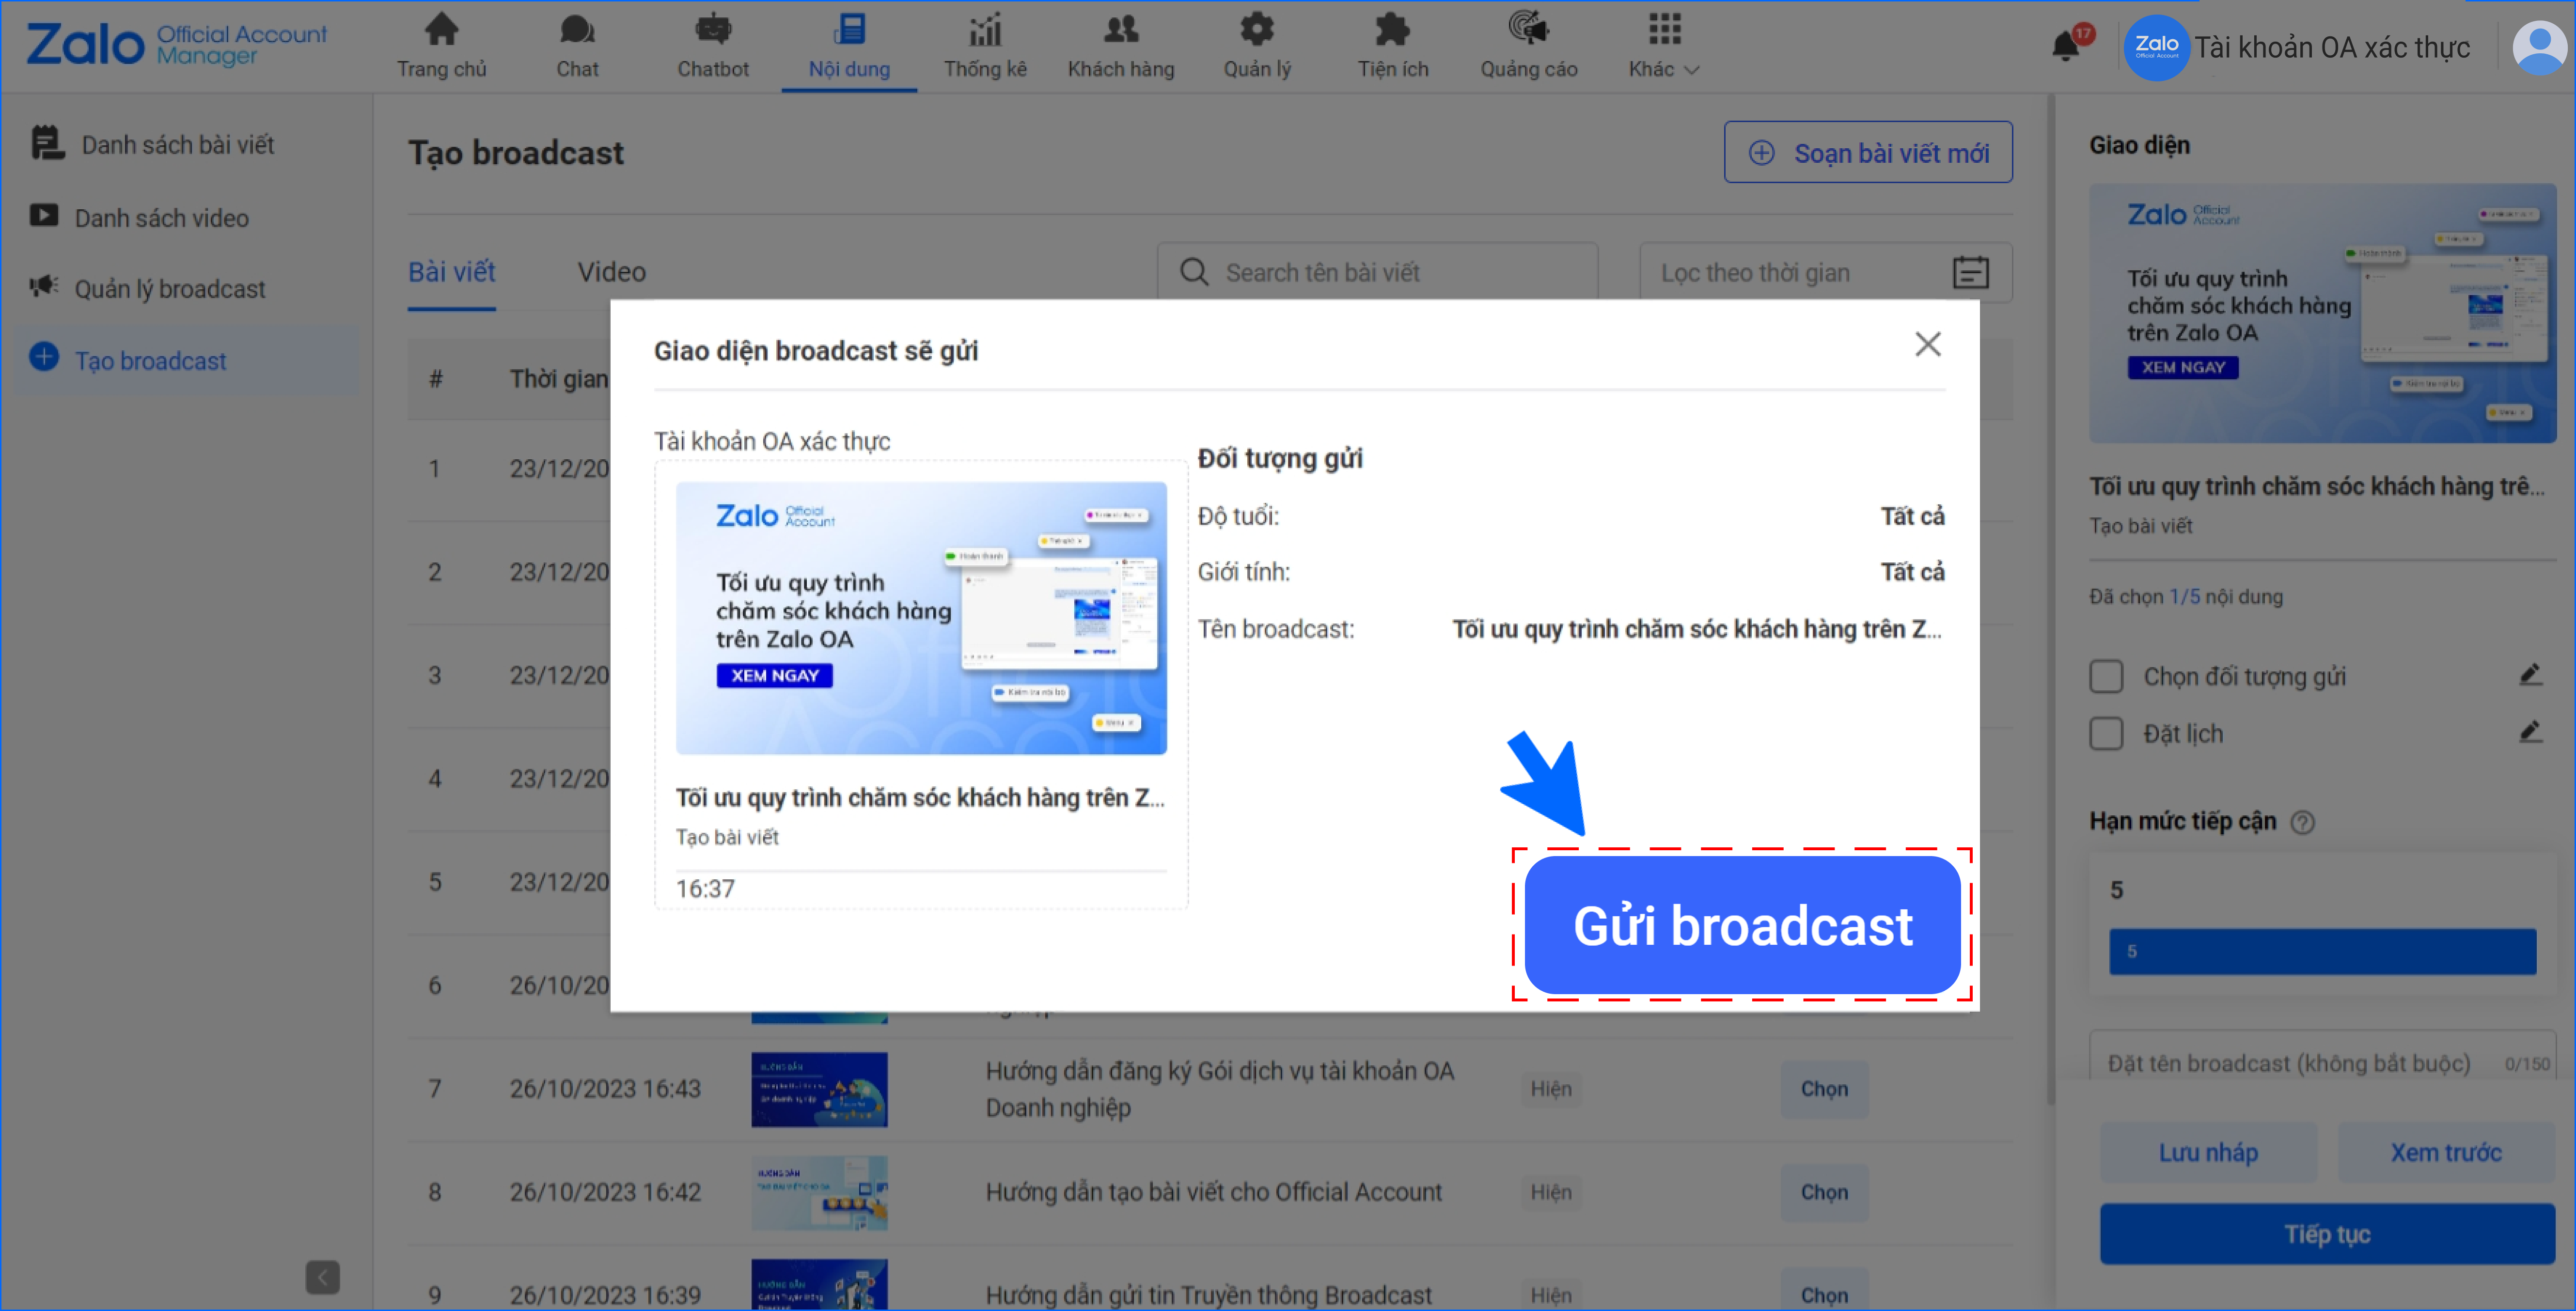Click the Tiếp tục button
Image resolution: width=2576 pixels, height=1311 pixels.
[x=2326, y=1234]
